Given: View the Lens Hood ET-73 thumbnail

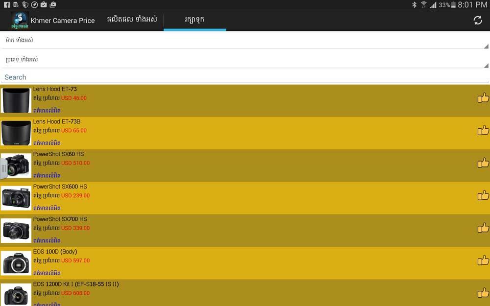Looking at the screenshot, I should [x=16, y=100].
